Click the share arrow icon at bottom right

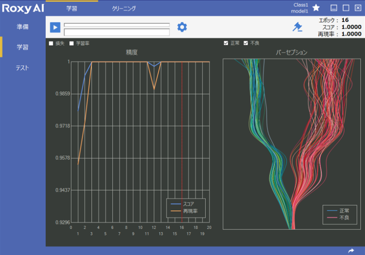(351, 250)
